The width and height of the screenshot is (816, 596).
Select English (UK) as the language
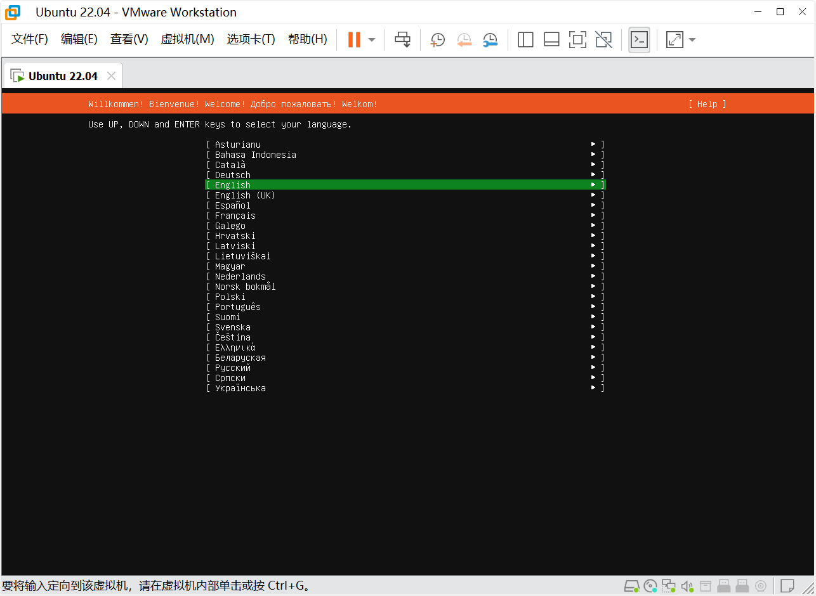coord(405,195)
